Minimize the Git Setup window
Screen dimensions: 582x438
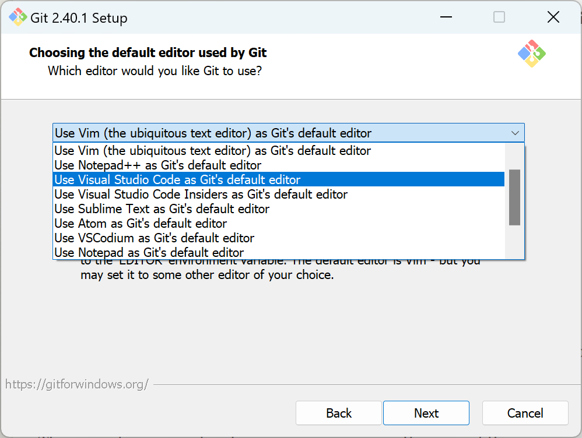(446, 17)
